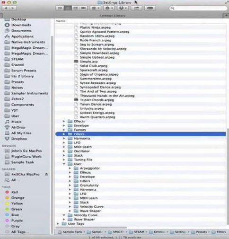Filter by the Green tag
Image resolution: width=229 pixels, height=239 pixels.
pos(17,209)
